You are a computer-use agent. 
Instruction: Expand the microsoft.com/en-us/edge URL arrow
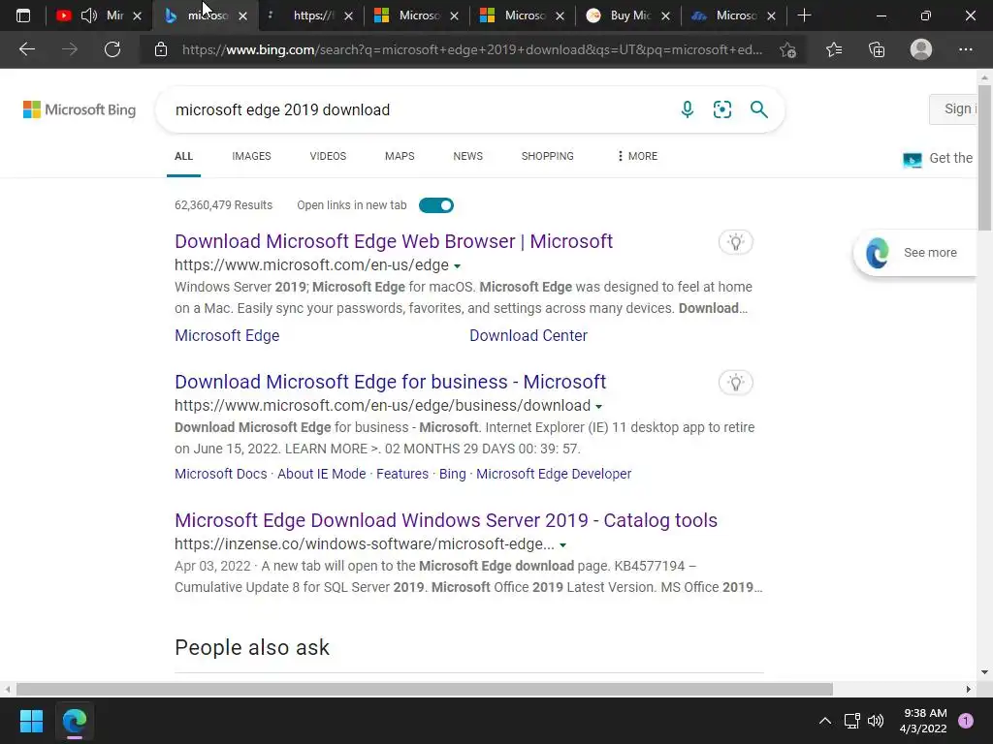click(x=458, y=266)
